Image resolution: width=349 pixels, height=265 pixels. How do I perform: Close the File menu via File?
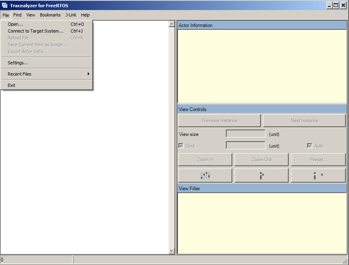point(6,15)
